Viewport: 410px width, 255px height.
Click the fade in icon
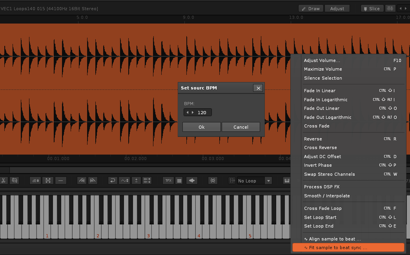point(82,180)
